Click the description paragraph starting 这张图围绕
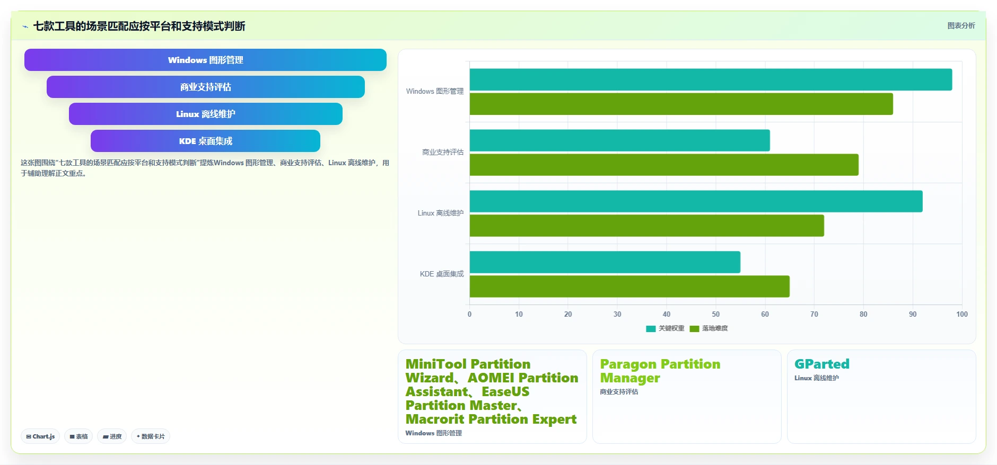Viewport: 997px width, 465px height. coord(205,168)
